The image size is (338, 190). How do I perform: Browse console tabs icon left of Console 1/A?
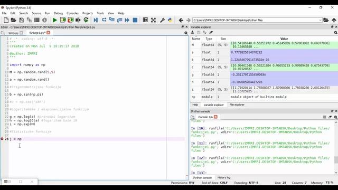(192, 117)
